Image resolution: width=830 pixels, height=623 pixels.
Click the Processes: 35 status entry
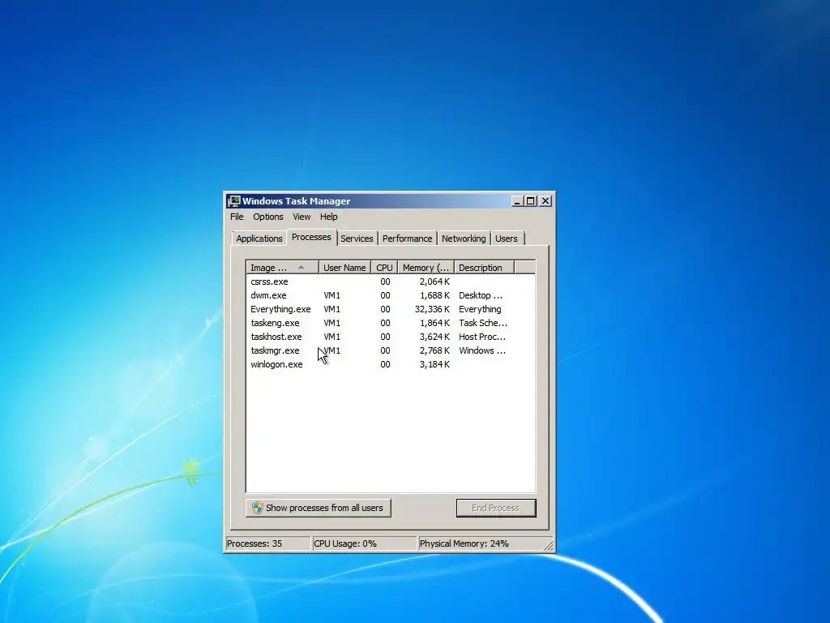click(267, 544)
